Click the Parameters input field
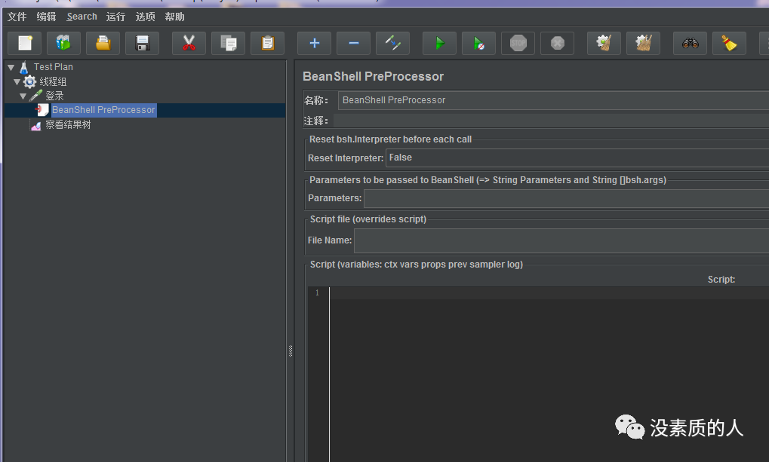This screenshot has height=462, width=769. tap(567, 198)
